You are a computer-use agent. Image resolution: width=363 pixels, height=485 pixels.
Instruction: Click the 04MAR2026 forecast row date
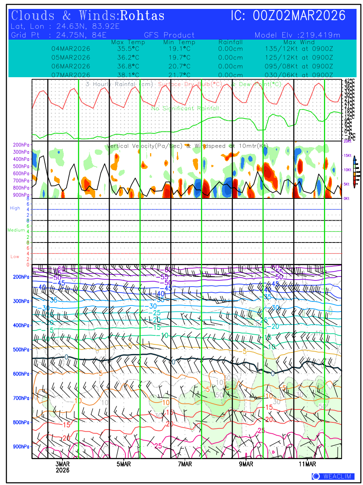[x=71, y=49]
